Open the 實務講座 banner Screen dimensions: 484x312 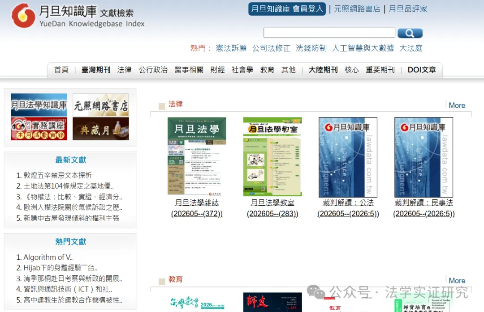click(39, 129)
